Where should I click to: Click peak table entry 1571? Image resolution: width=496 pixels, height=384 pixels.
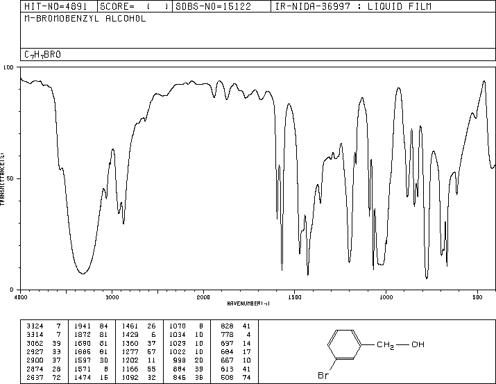coord(83,369)
